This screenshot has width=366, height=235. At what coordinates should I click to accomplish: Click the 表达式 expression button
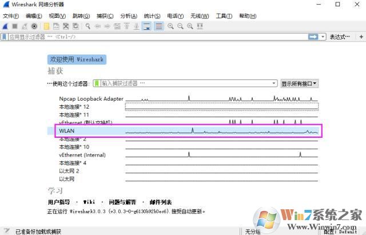tap(340, 37)
